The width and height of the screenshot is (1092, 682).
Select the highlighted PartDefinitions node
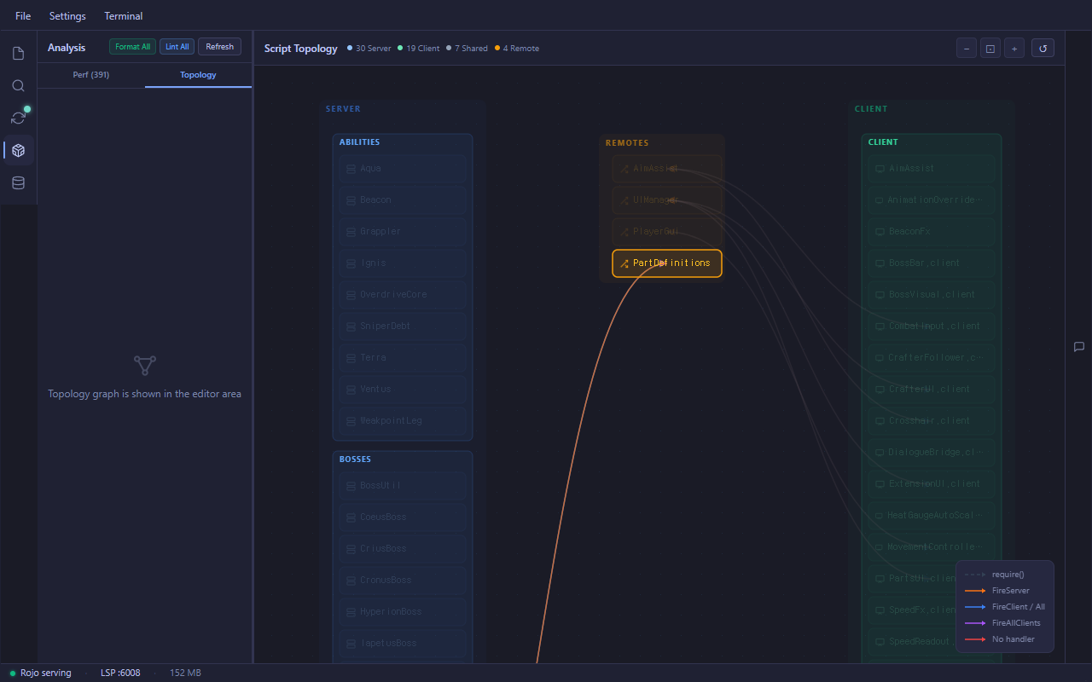(x=666, y=263)
